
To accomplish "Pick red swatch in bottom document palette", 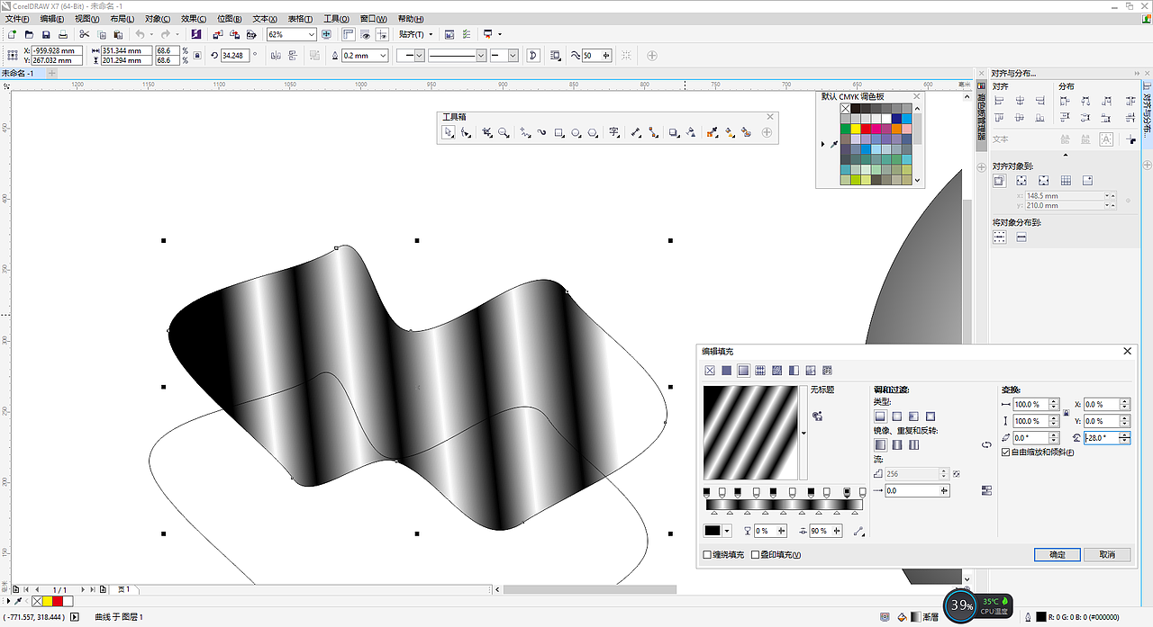I will click(x=58, y=601).
